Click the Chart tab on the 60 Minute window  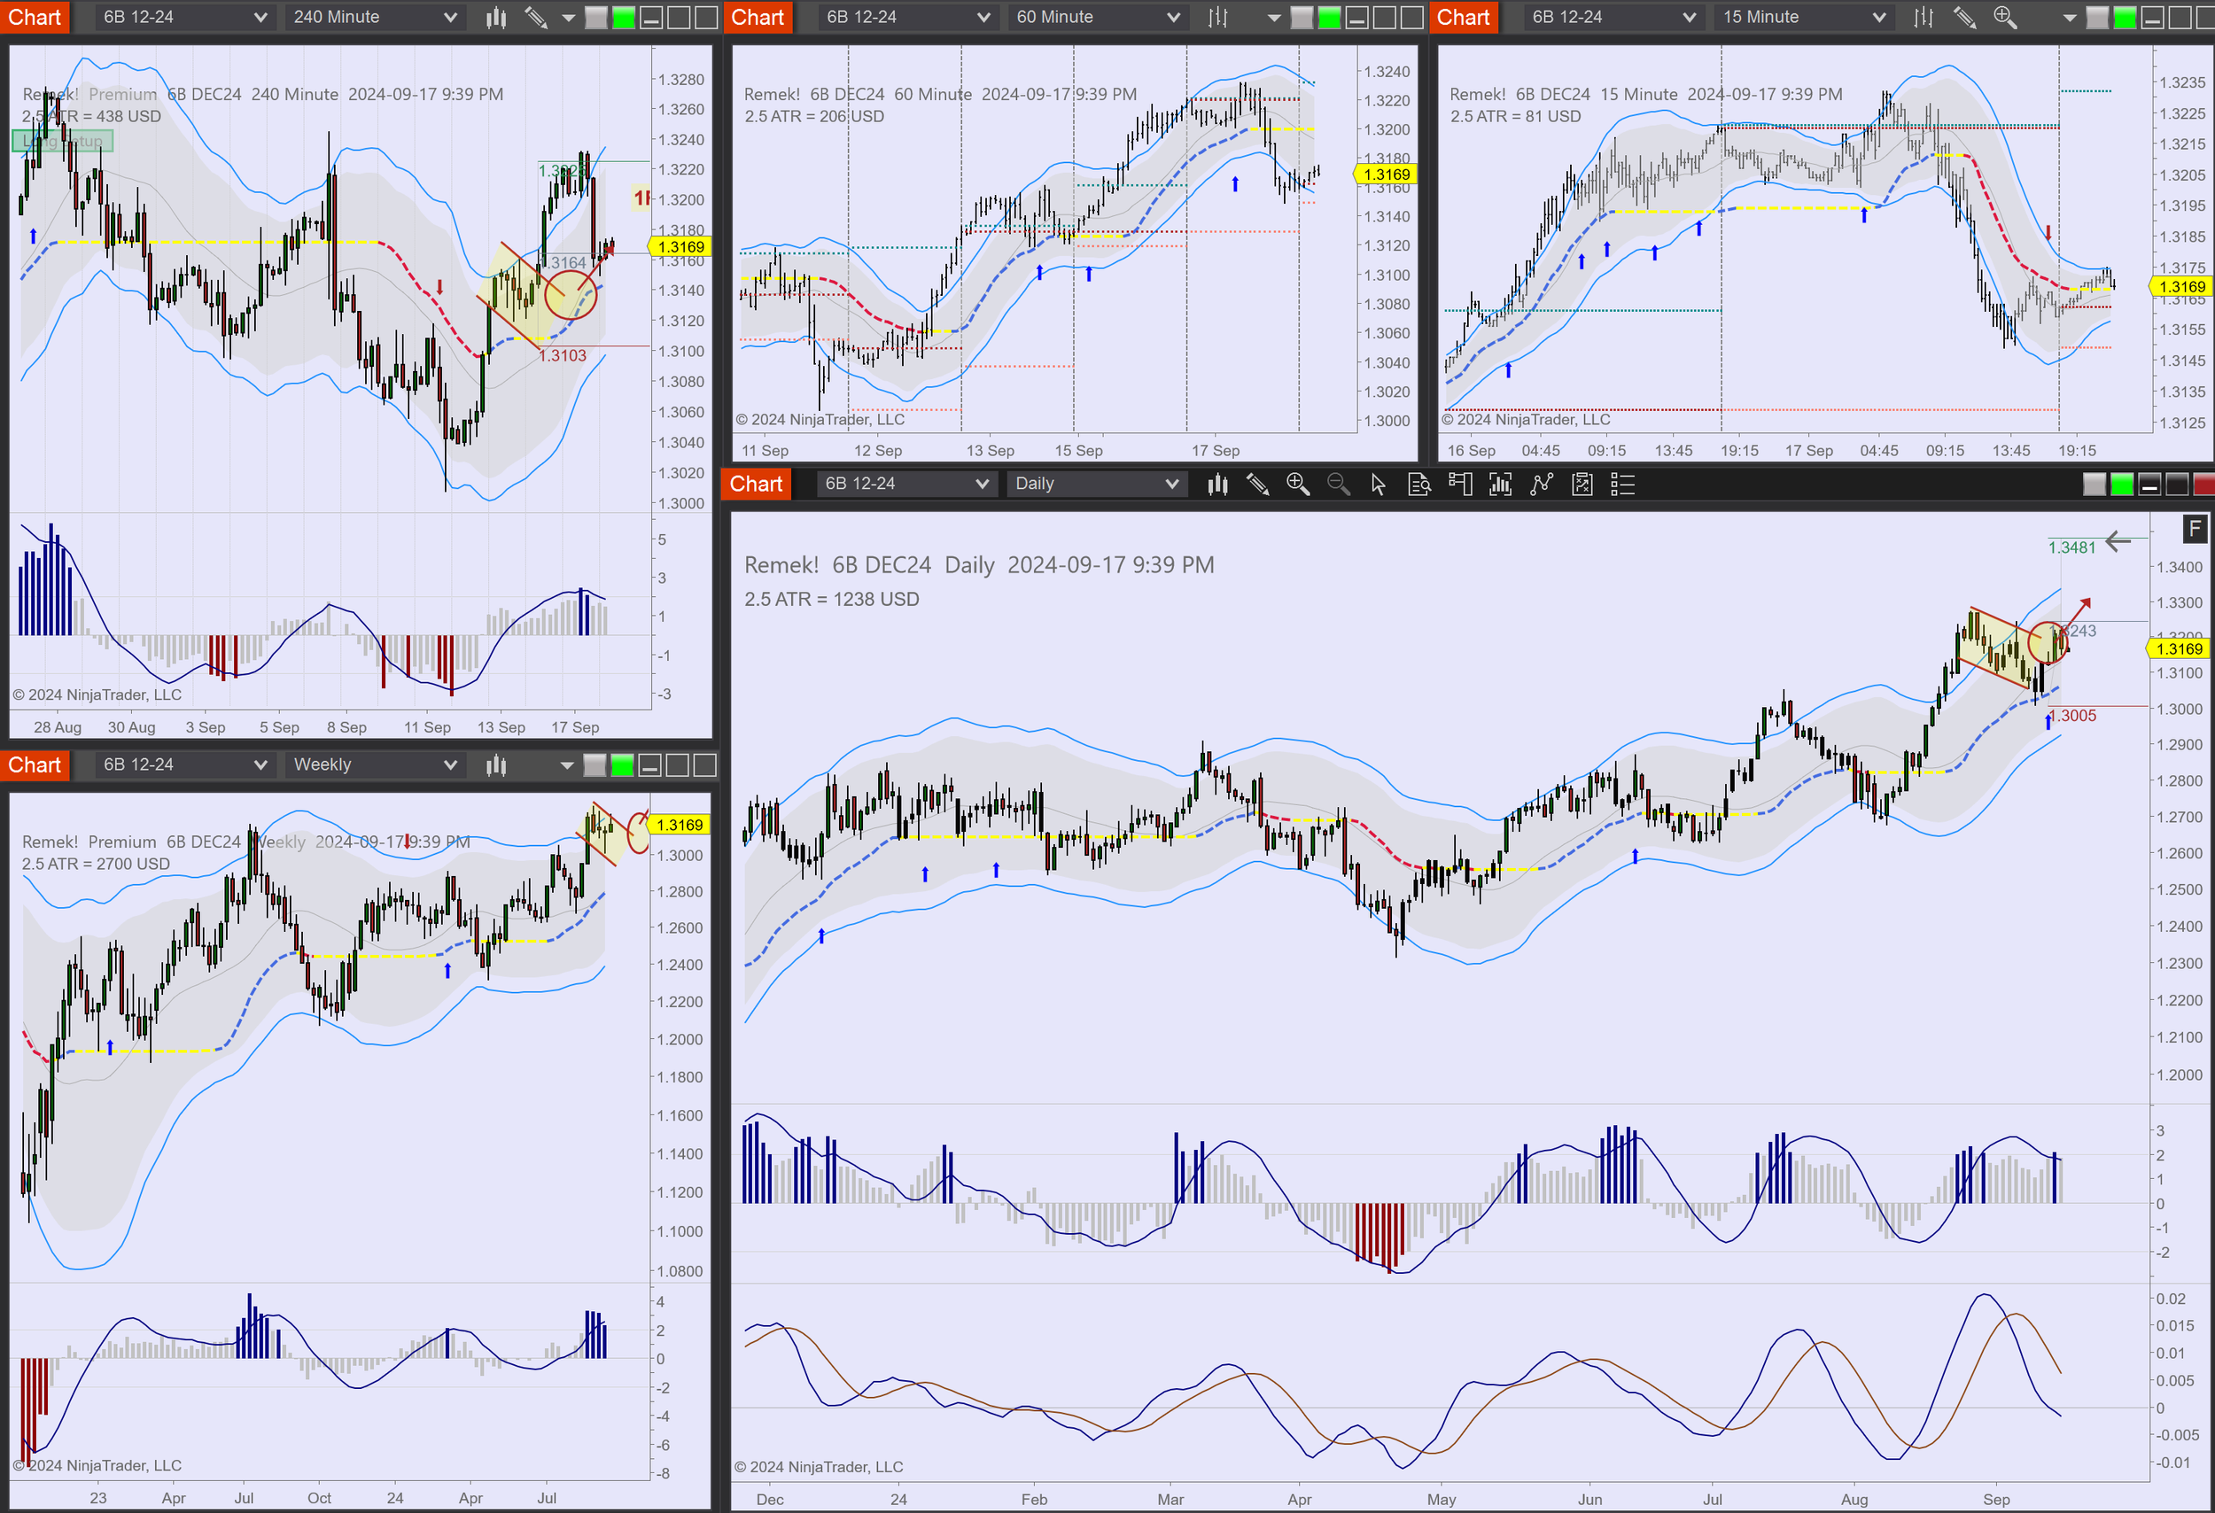[x=758, y=16]
